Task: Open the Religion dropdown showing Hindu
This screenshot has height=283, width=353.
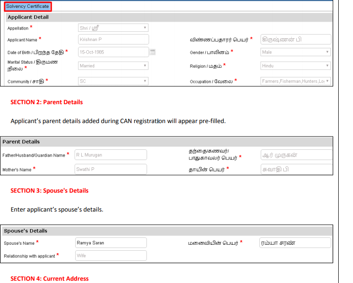Action: (295, 66)
